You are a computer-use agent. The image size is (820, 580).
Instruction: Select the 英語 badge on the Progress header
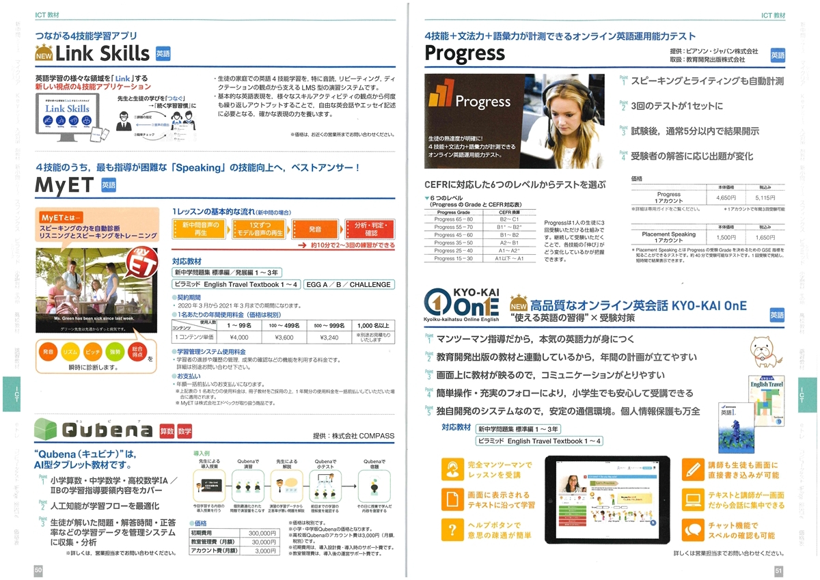(778, 55)
